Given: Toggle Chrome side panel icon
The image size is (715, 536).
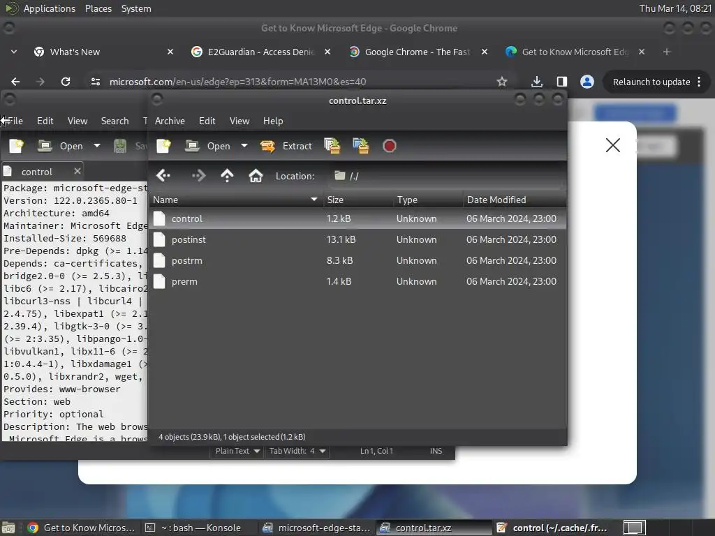Looking at the screenshot, I should coord(562,82).
